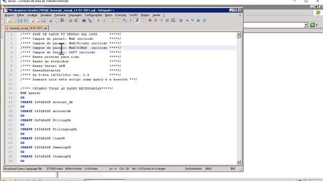Open the Plugins menu

(145, 15)
